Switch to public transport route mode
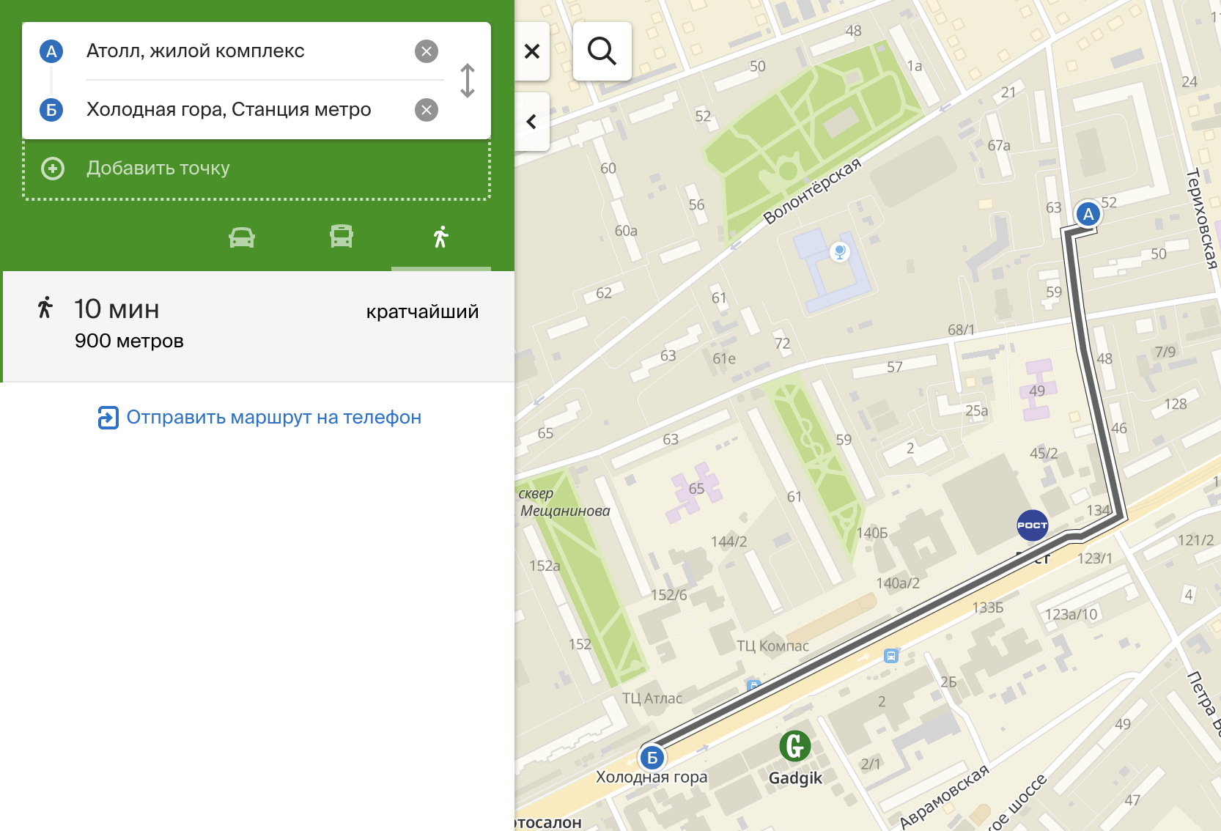 pos(342,237)
